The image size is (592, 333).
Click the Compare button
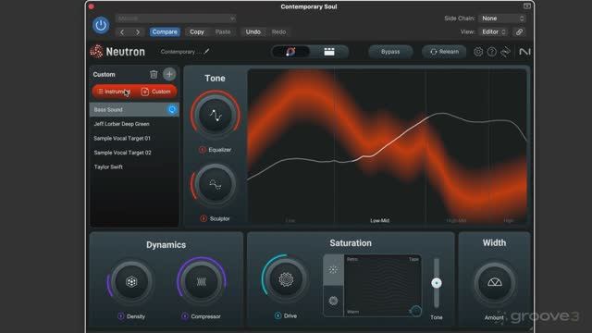(x=165, y=32)
